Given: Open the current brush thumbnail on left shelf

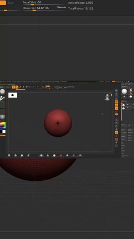Looking at the screenshot, I should point(3,92).
